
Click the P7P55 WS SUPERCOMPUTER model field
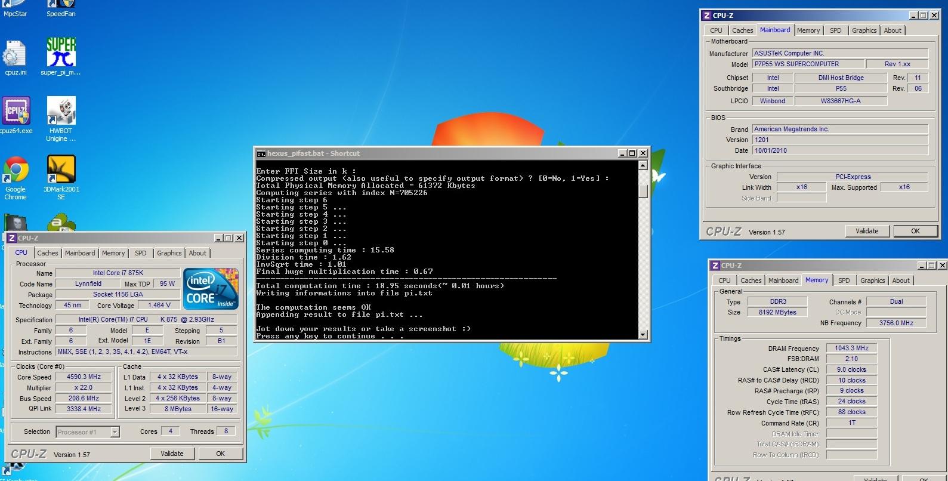point(808,64)
